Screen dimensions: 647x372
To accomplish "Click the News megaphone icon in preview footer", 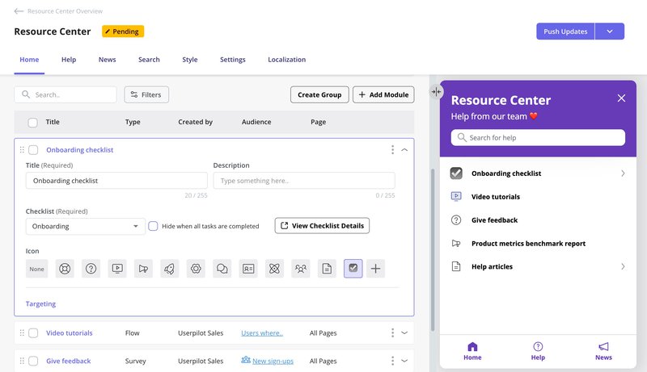I will pos(603,347).
